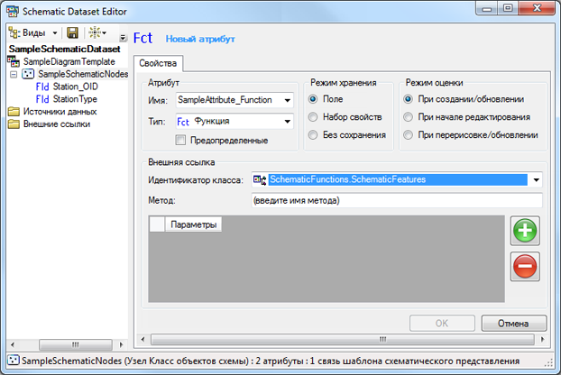Screen dimensions: 561x375
Task: Click the SchematicFunctions.SchematicFeatures class field
Action: click(398, 179)
